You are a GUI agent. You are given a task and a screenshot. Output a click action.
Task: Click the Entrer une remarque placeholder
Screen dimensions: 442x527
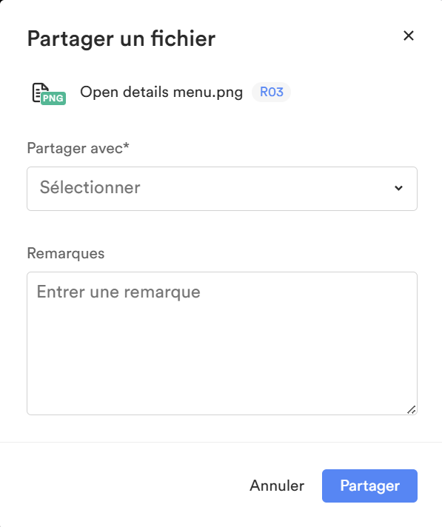pos(118,292)
